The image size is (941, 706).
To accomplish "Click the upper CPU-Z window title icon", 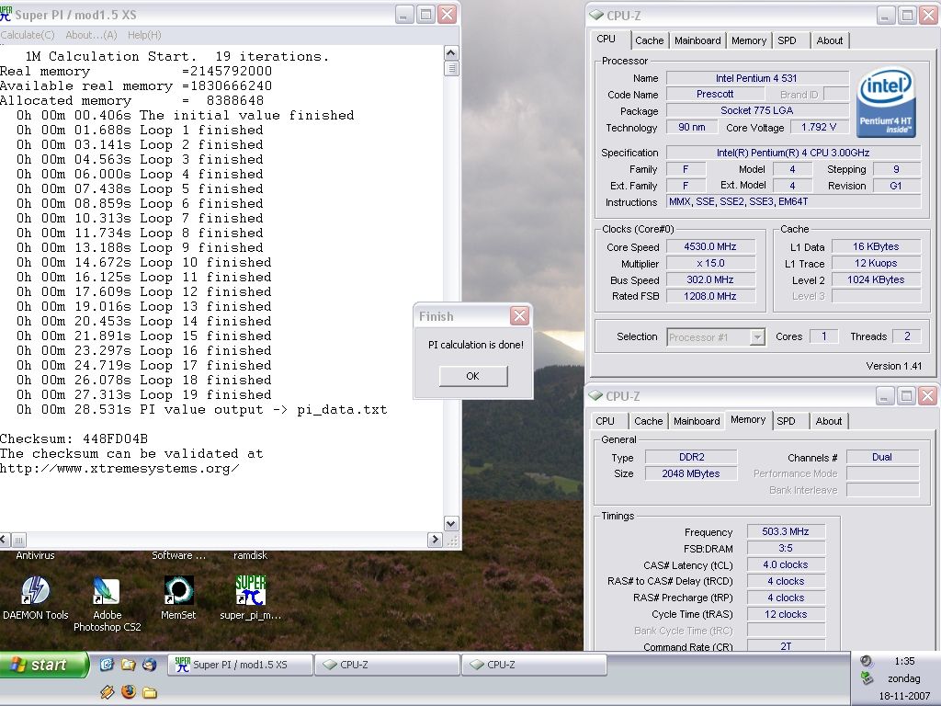I will coord(595,15).
